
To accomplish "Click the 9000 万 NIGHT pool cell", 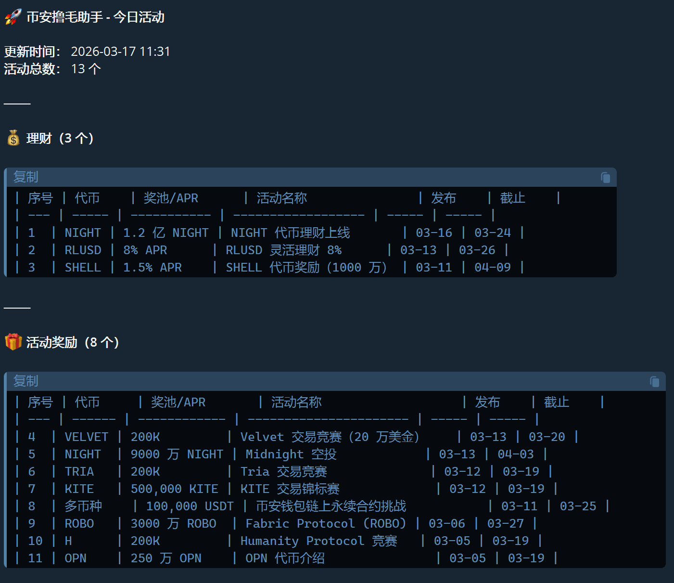I will (177, 454).
